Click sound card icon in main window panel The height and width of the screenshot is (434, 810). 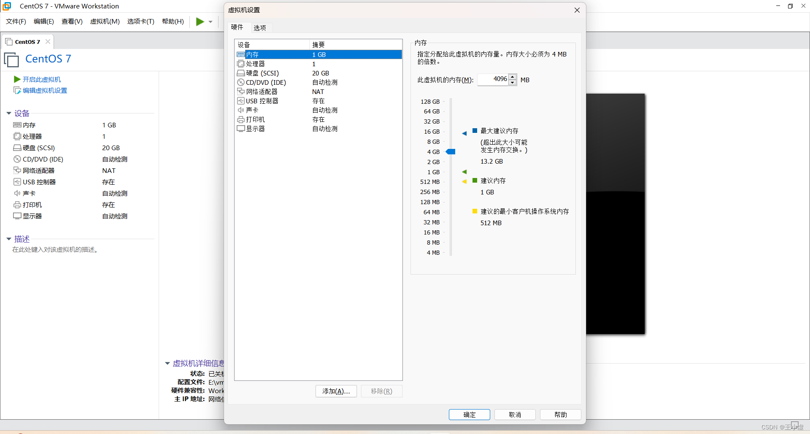click(17, 193)
